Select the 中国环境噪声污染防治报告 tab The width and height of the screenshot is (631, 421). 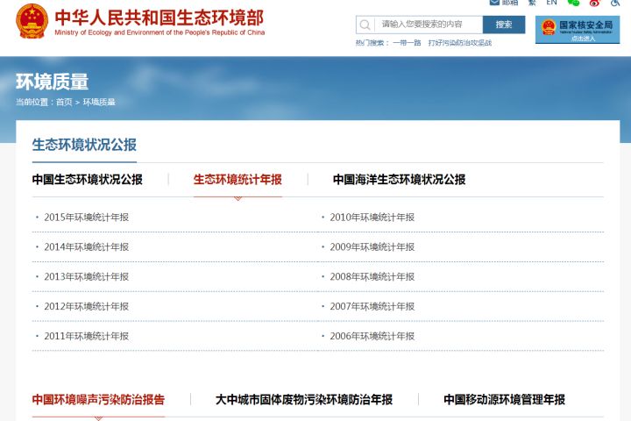pyautogui.click(x=98, y=400)
